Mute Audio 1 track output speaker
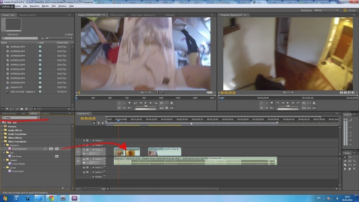This screenshot has height=202, width=359. [x=84, y=159]
